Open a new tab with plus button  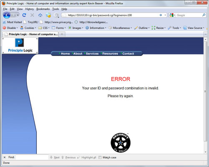pos(62,34)
